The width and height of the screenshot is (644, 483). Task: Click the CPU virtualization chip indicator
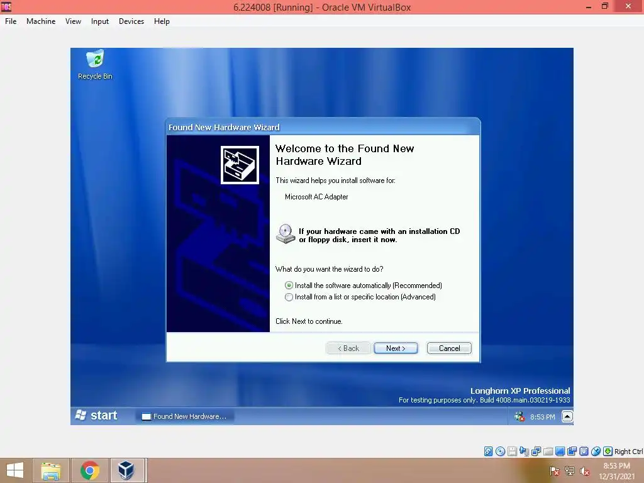pos(584,452)
